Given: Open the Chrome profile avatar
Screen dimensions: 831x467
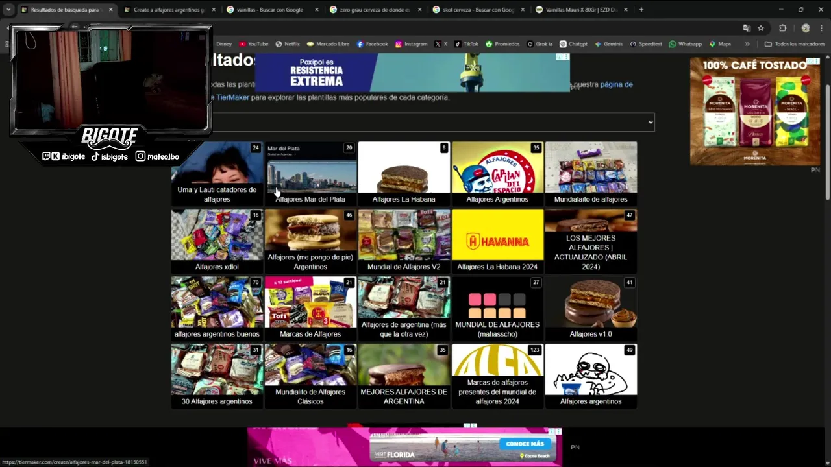Looking at the screenshot, I should [x=806, y=28].
